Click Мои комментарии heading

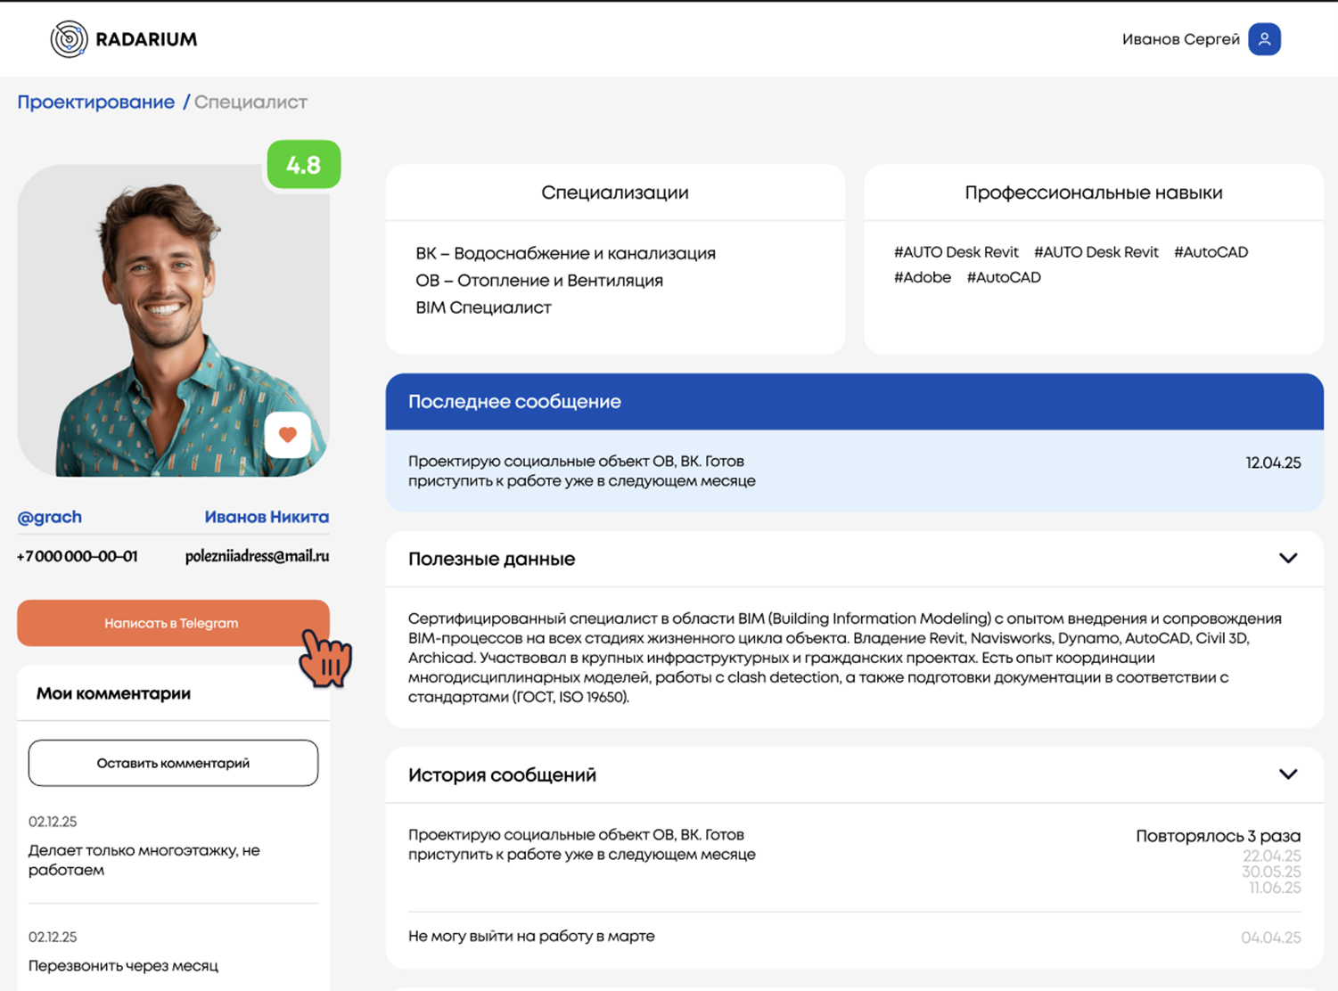click(x=113, y=693)
